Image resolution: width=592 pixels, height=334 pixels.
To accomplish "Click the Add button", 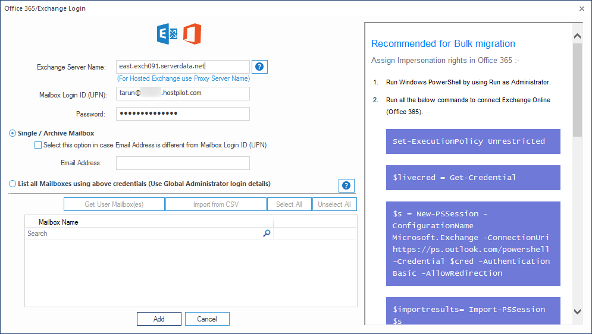I will [x=159, y=319].
